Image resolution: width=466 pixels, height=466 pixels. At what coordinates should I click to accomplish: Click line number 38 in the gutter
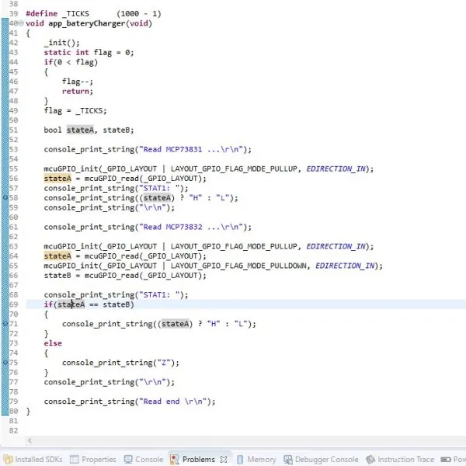(13, 4)
